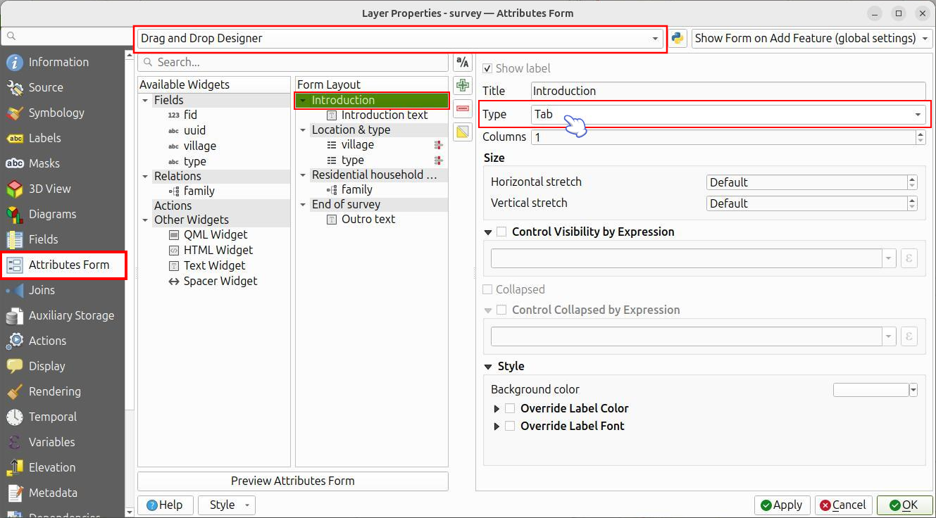
Task: Toggle the Show label checkbox
Action: 488,68
